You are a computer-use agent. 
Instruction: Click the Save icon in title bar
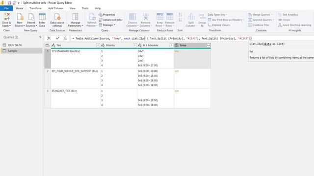[x=9, y=3]
